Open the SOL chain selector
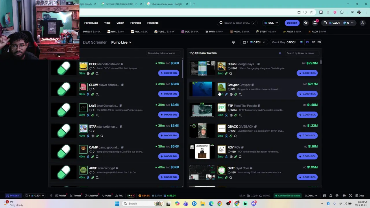370x208 pixels. tap(271, 23)
